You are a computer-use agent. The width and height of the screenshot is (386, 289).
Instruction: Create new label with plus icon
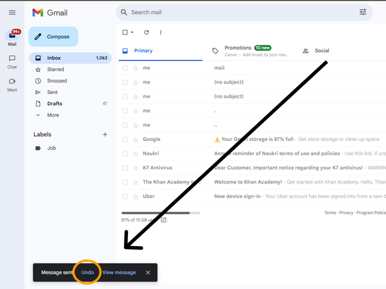click(105, 135)
